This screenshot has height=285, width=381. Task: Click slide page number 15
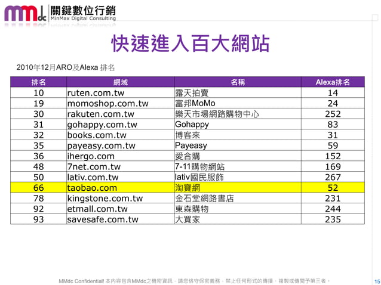click(377, 281)
